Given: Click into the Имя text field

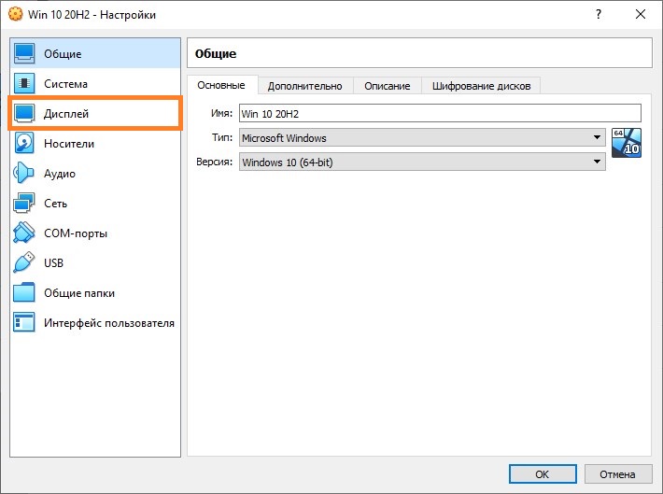Looking at the screenshot, I should pos(439,113).
